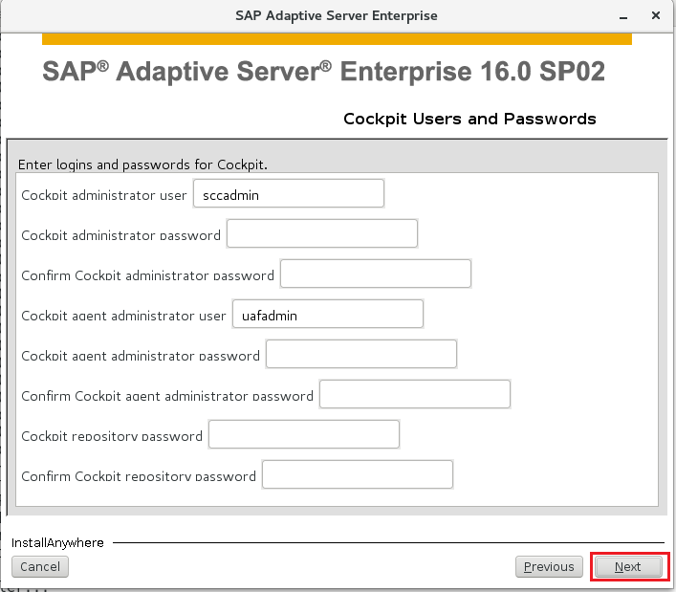Click the window title bar text
Screen dimensions: 676x592
coord(337,16)
